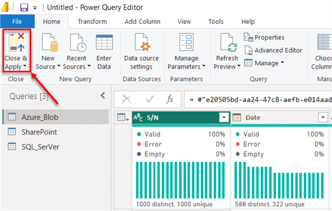
Task: Collapse the Queries pane
Action: pyautogui.click(x=103, y=96)
